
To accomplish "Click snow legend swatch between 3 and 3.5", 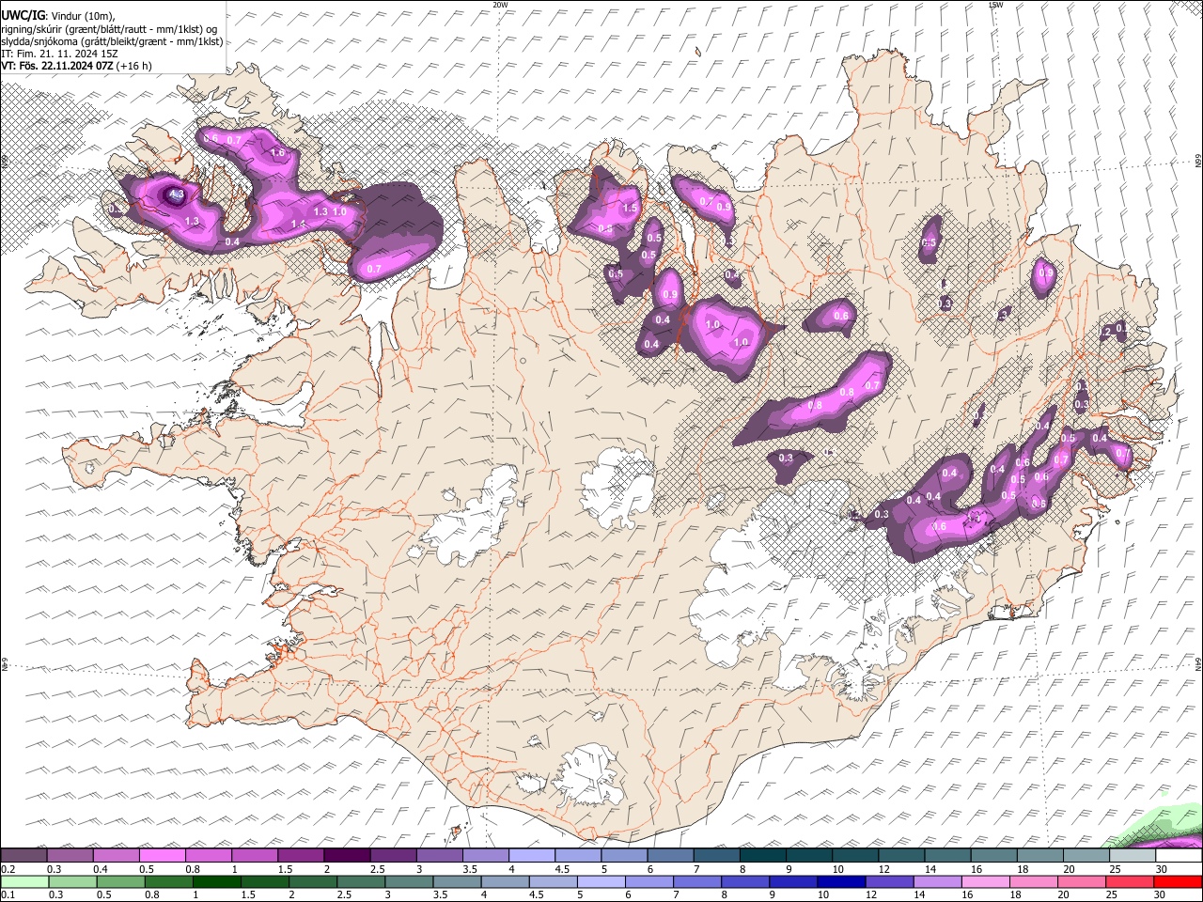I will [440, 855].
